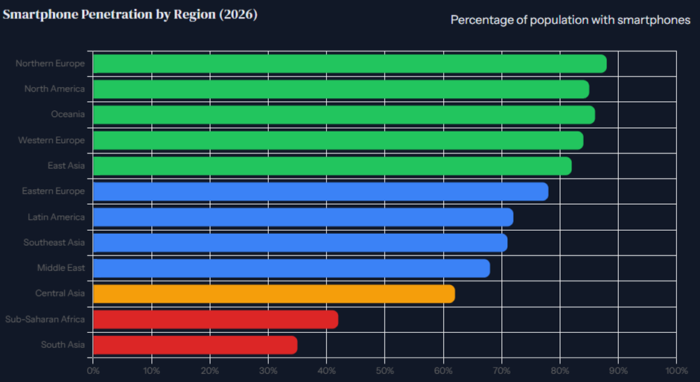Click the Sub-Saharan Africa axis label
Screen dimensions: 700x382
pos(45,319)
